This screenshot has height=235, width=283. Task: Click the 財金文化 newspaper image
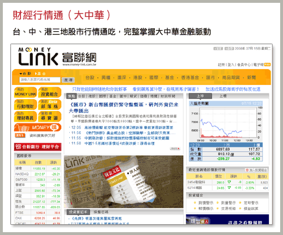pyautogui.click(x=124, y=182)
